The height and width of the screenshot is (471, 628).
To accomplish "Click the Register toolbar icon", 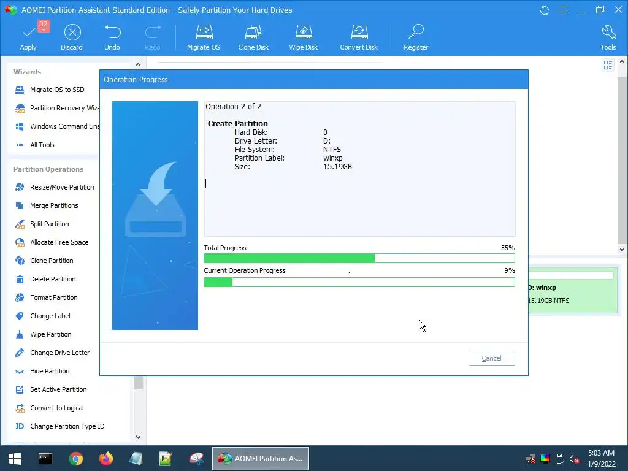I will 416,37.
